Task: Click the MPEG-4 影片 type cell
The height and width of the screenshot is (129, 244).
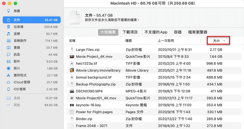Action: coord(136,91)
